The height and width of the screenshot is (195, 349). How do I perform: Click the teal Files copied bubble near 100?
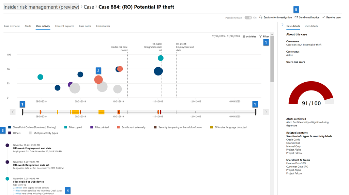(161, 58)
